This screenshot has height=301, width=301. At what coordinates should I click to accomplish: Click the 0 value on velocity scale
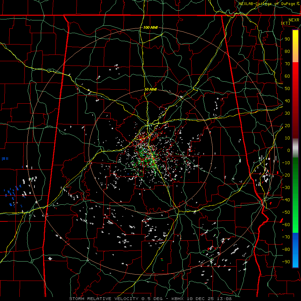[289, 150]
